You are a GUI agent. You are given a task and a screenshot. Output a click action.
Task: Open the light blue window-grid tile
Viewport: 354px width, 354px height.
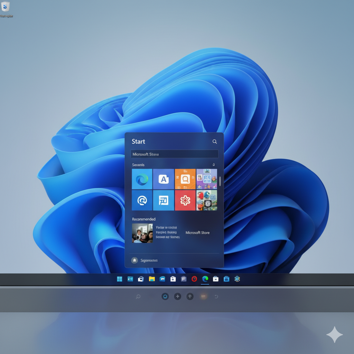coord(164,200)
